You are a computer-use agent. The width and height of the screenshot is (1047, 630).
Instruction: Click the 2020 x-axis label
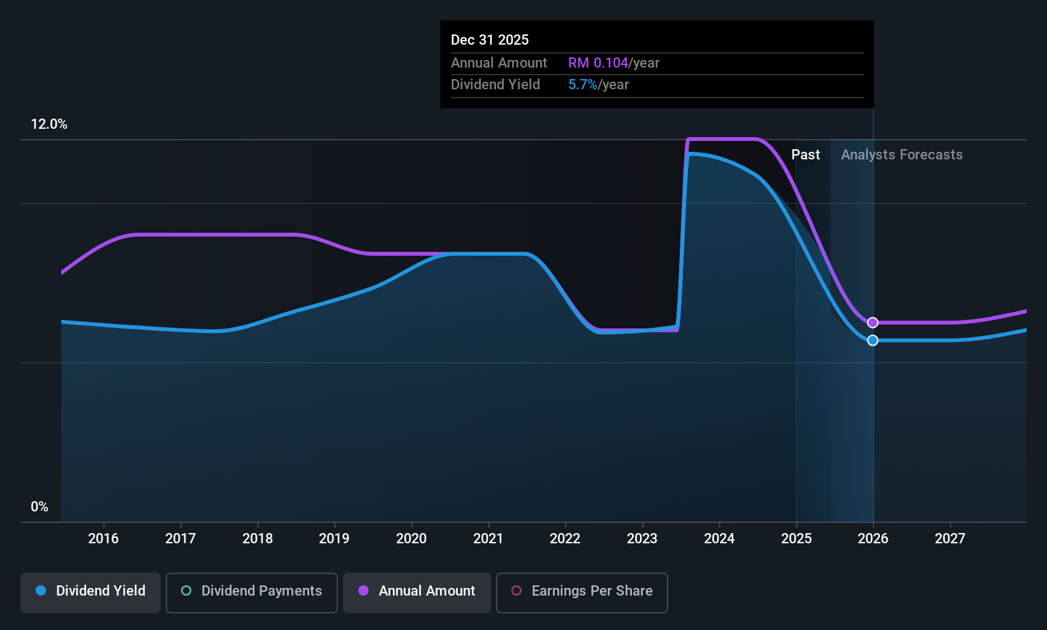pos(411,539)
